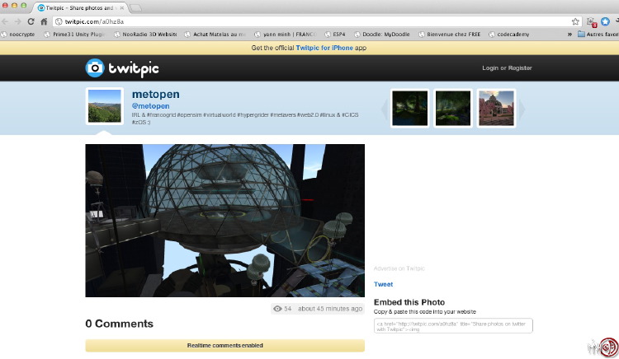Open the first dark forest thumbnail
619x359 pixels.
[409, 108]
